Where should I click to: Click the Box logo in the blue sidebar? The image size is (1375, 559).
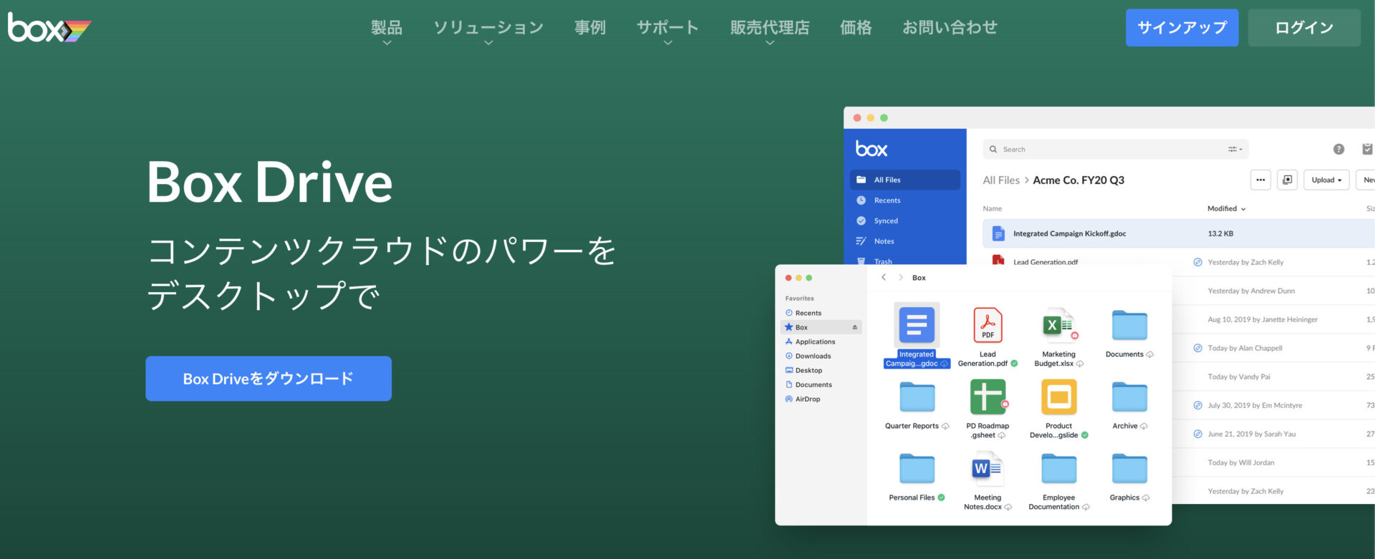872,149
